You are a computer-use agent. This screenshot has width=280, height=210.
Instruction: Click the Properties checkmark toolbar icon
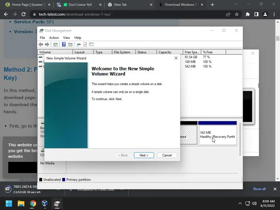point(85,44)
